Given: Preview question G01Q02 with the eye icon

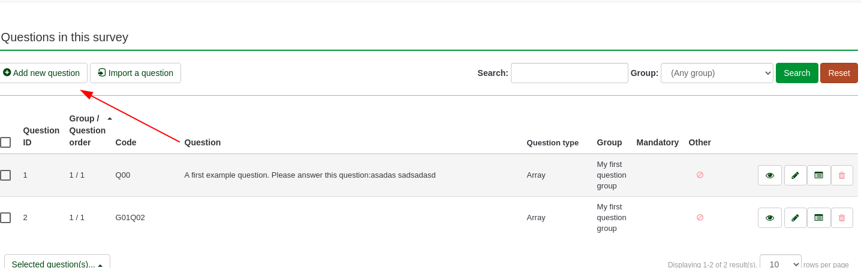Looking at the screenshot, I should pyautogui.click(x=770, y=218).
